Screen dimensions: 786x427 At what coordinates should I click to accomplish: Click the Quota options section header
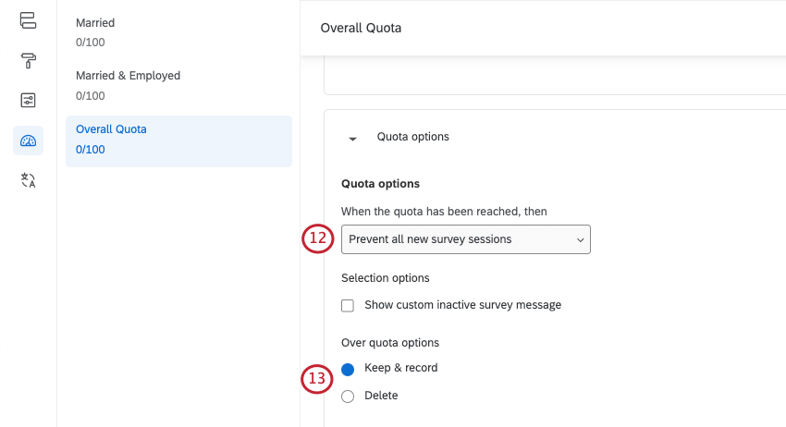pyautogui.click(x=412, y=137)
